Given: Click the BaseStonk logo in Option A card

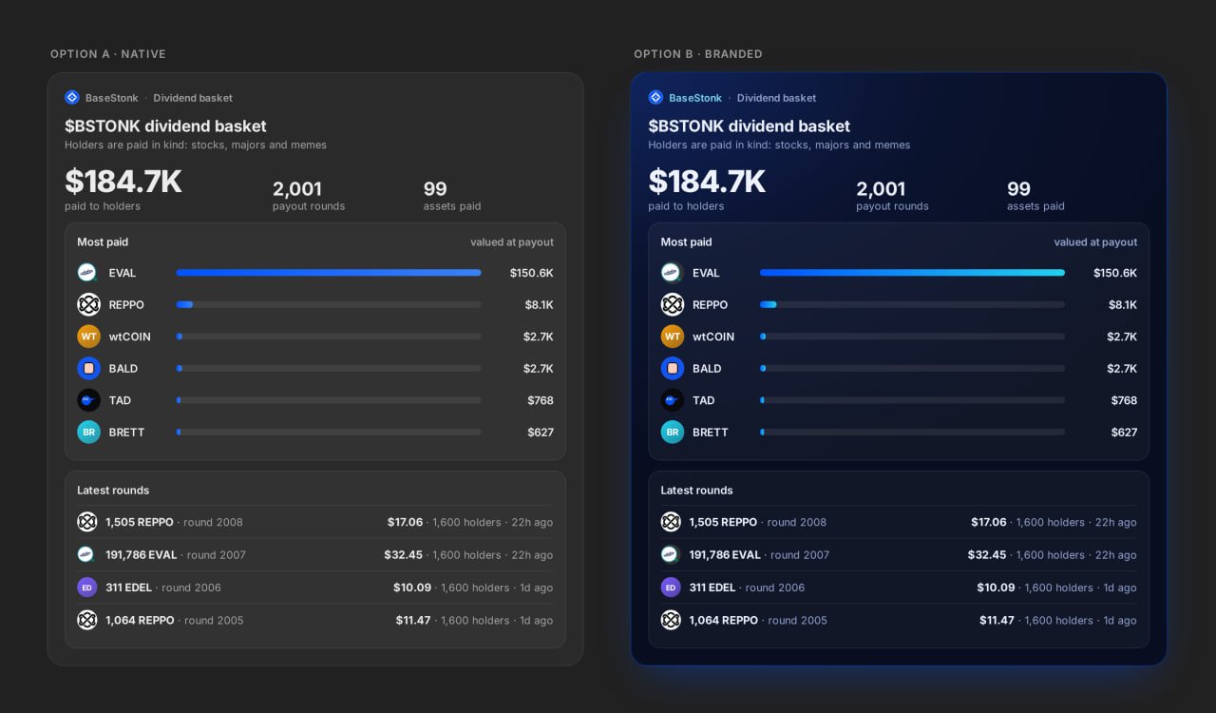Looking at the screenshot, I should 72,98.
